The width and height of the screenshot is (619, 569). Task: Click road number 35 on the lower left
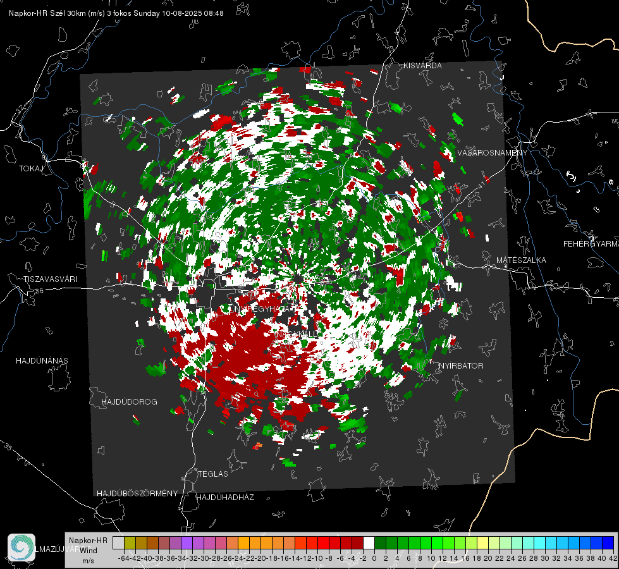coord(8,447)
